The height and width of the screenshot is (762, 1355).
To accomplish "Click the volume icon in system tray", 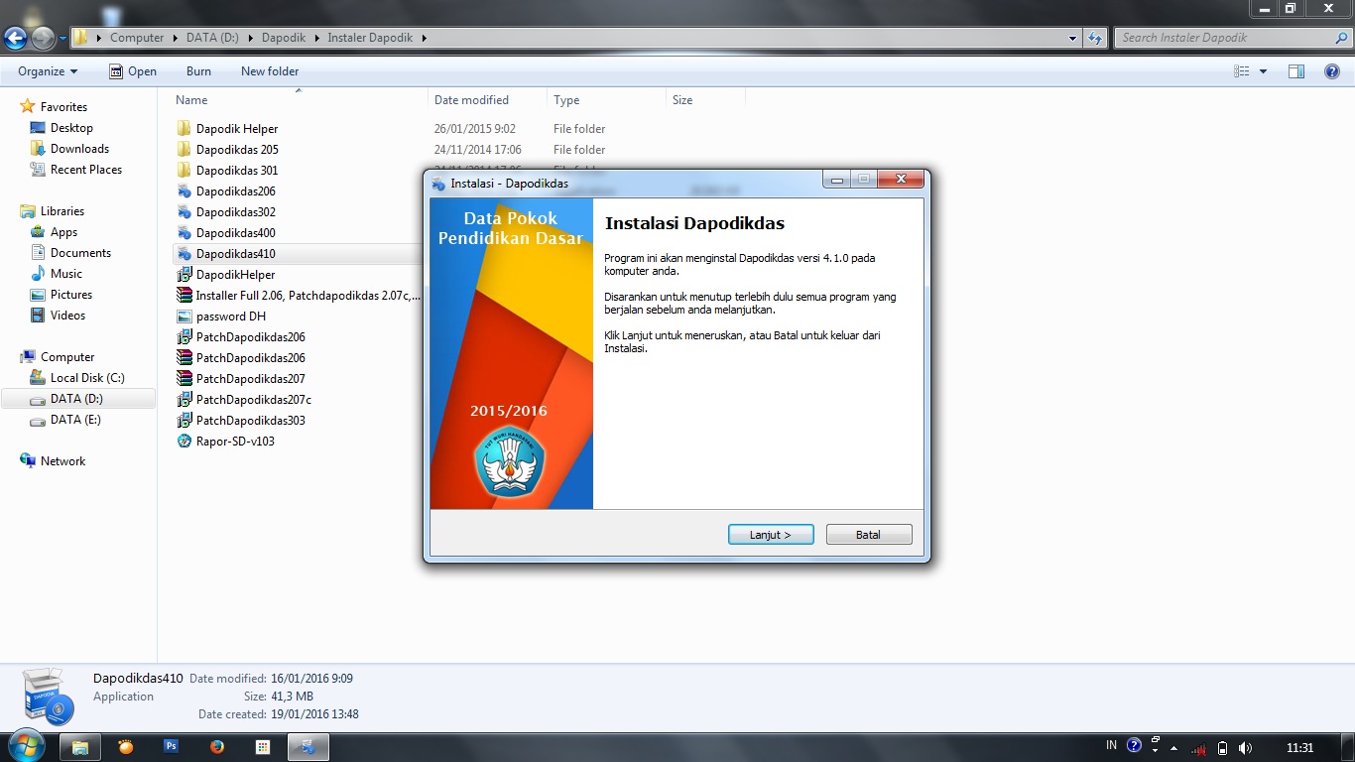I will (1245, 748).
